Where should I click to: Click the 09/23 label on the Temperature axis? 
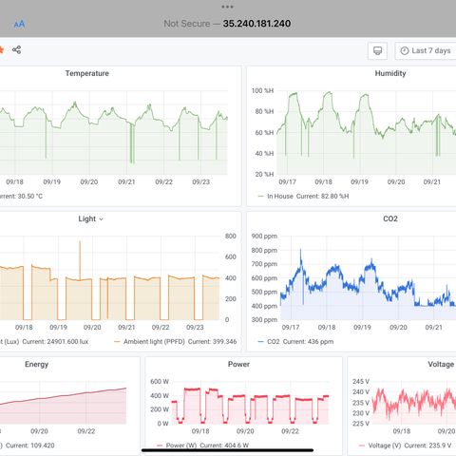pos(200,181)
